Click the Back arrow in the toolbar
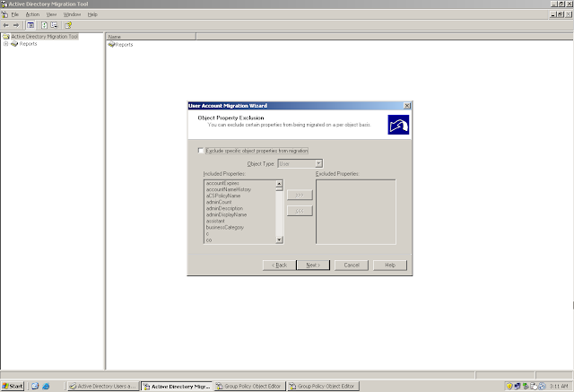Viewport: 574px width, 392px height. 6,25
